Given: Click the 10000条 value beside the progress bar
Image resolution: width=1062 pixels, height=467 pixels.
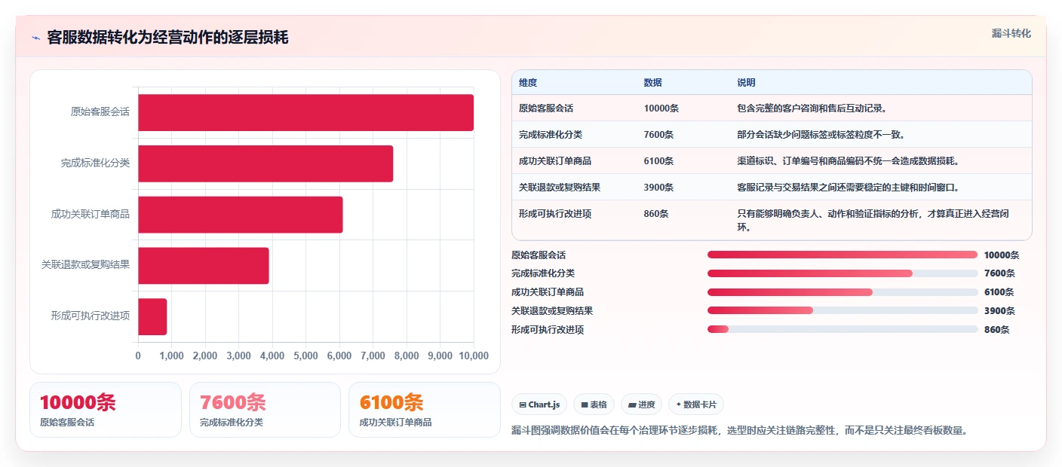Looking at the screenshot, I should tap(1002, 255).
